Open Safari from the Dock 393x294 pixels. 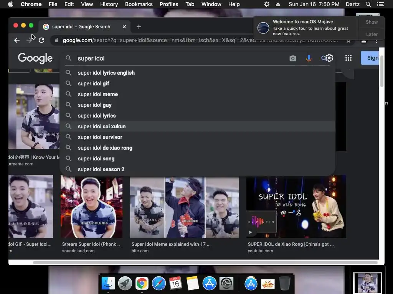[159, 284]
